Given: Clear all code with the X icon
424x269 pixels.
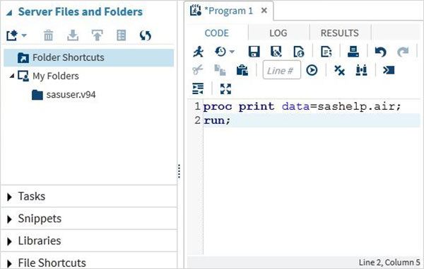Looking at the screenshot, I should pyautogui.click(x=339, y=70).
